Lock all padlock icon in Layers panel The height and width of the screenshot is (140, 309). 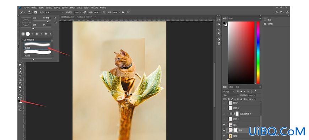[241, 99]
